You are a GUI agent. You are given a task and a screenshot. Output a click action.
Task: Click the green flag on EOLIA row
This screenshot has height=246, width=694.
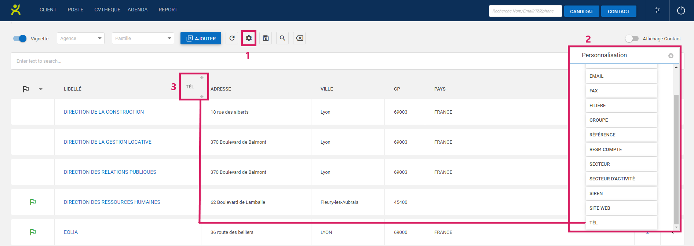pyautogui.click(x=33, y=232)
